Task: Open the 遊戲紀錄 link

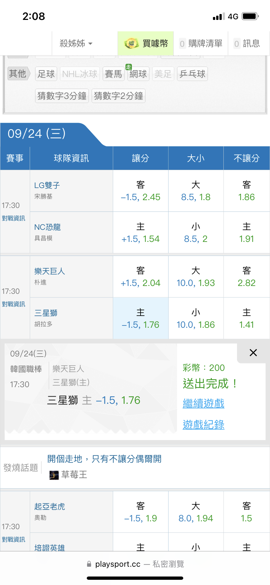Action: tap(203, 425)
